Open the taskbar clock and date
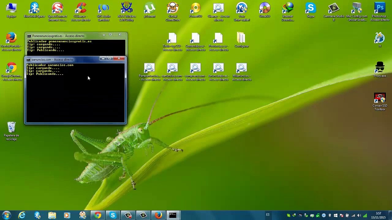 379,215
